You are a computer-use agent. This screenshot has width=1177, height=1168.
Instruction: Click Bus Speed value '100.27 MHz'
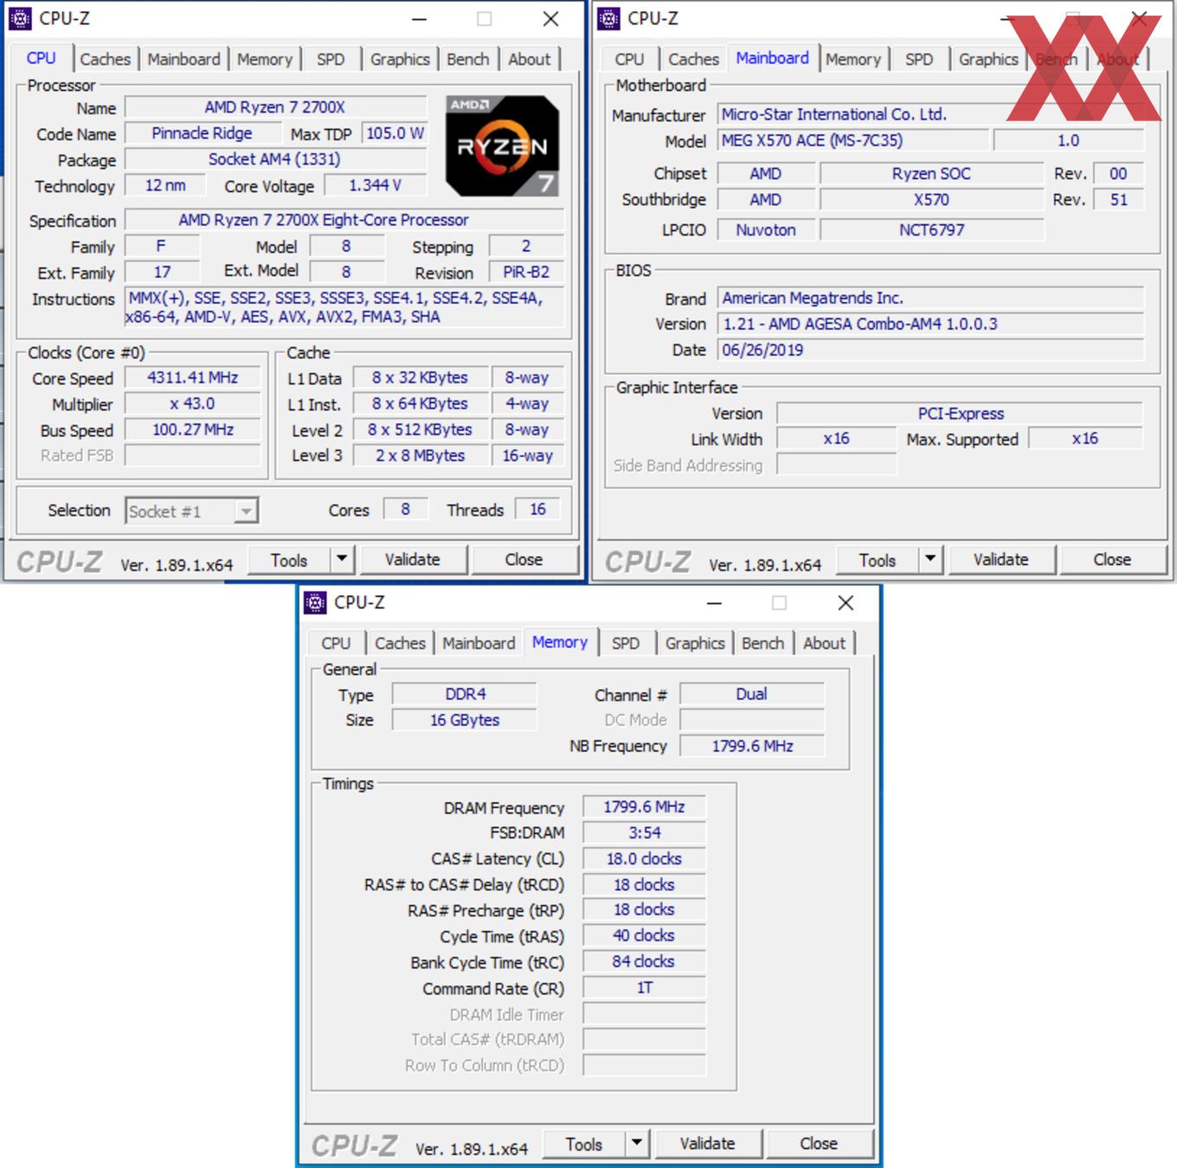[x=192, y=429]
